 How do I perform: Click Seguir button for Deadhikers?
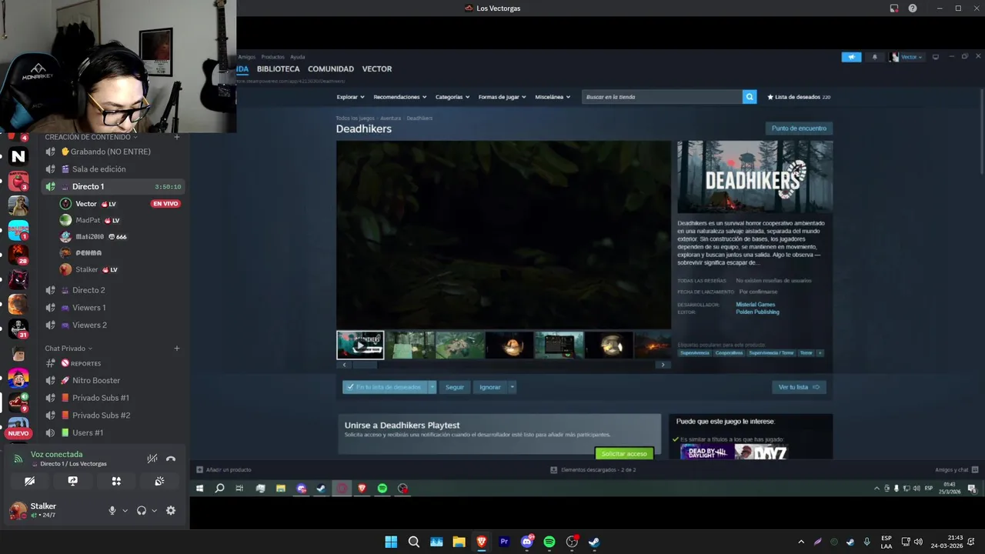455,387
